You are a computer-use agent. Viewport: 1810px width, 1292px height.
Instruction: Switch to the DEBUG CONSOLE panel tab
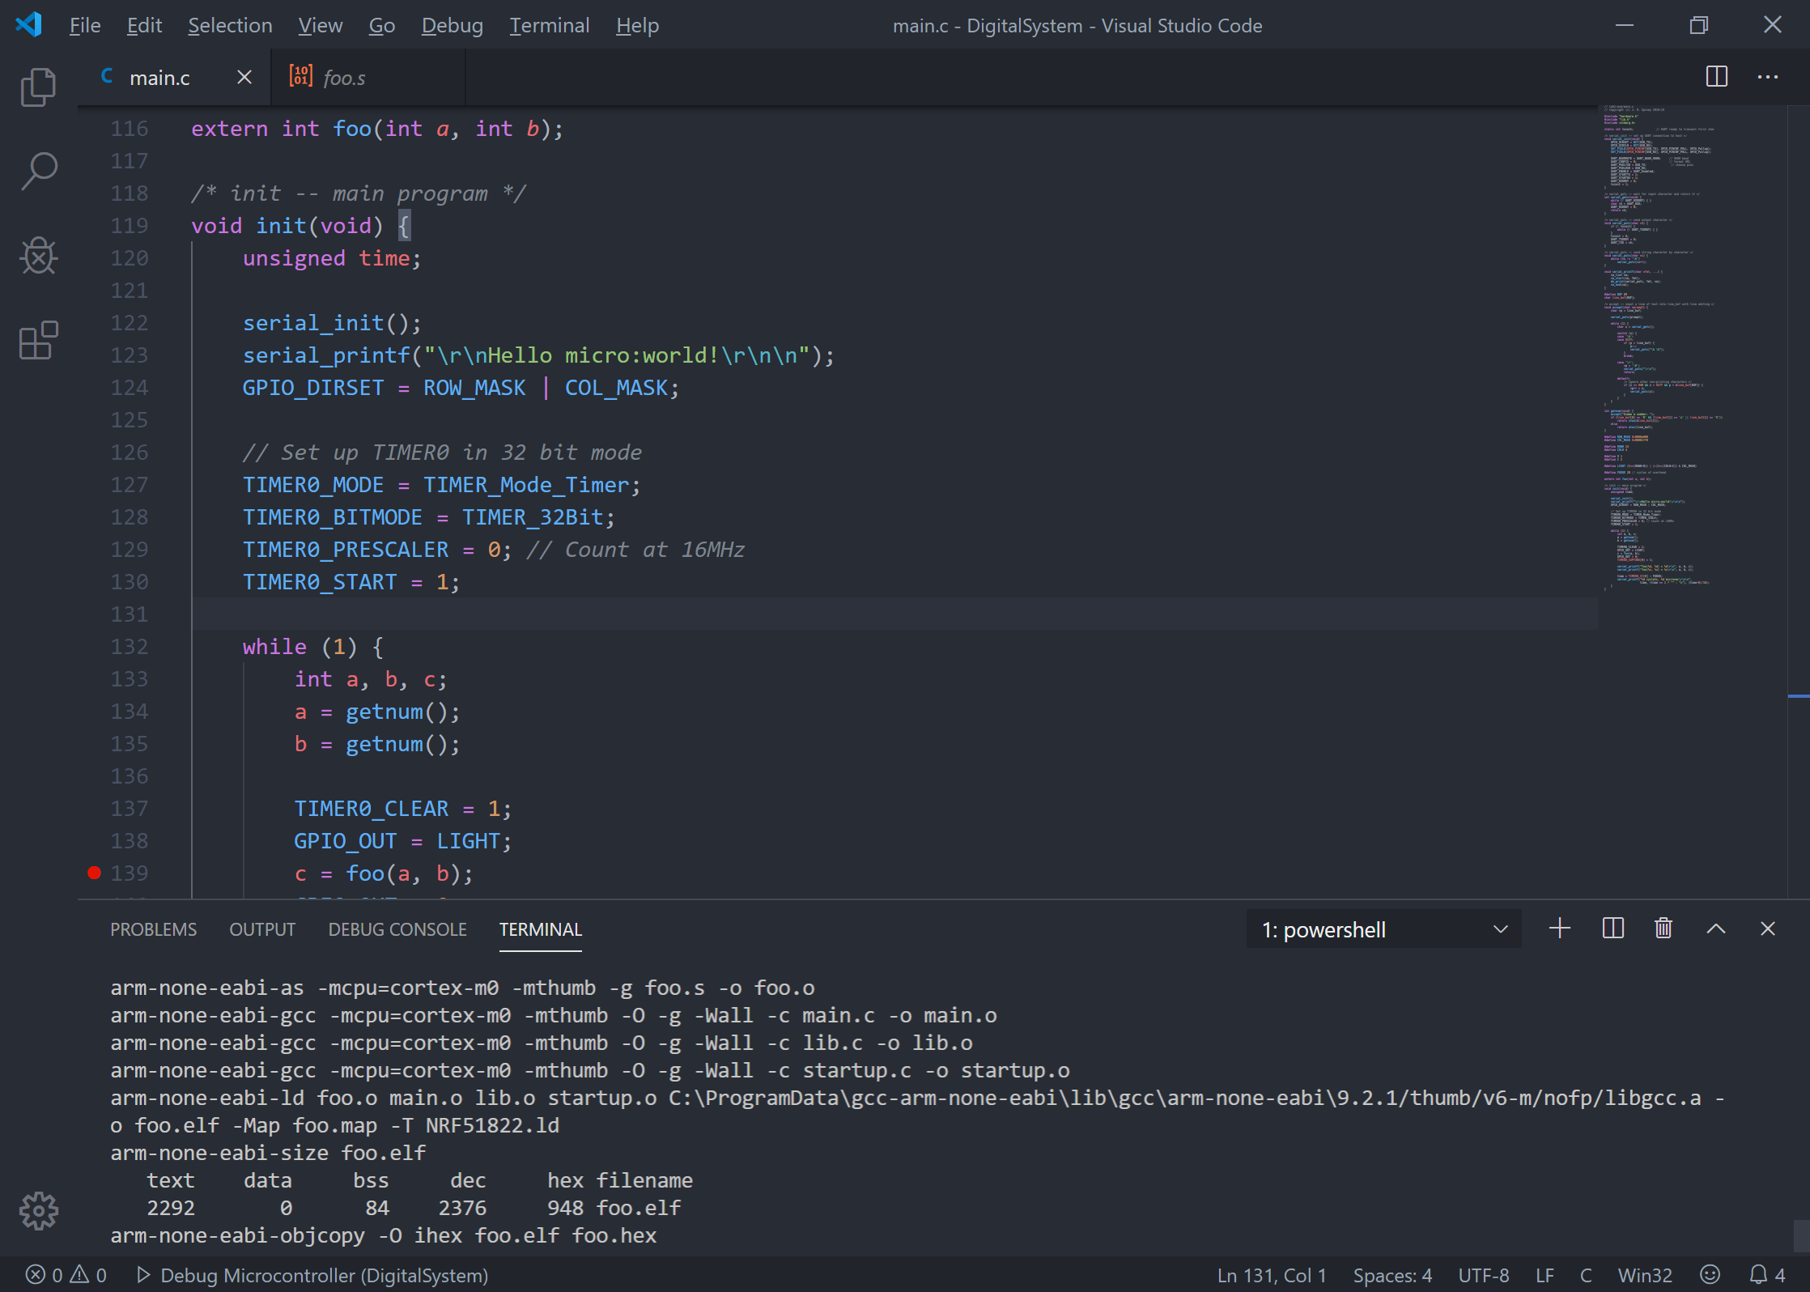397,929
